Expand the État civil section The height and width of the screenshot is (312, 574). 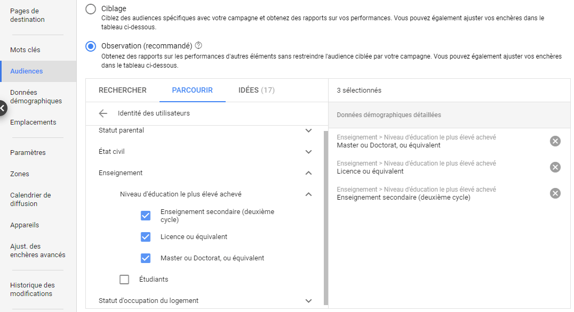(308, 152)
